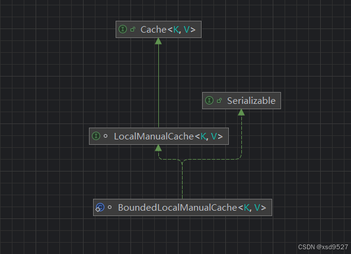
Task: Click the class icon on BoundedLocalManualCache node
Action: [x=100, y=207]
